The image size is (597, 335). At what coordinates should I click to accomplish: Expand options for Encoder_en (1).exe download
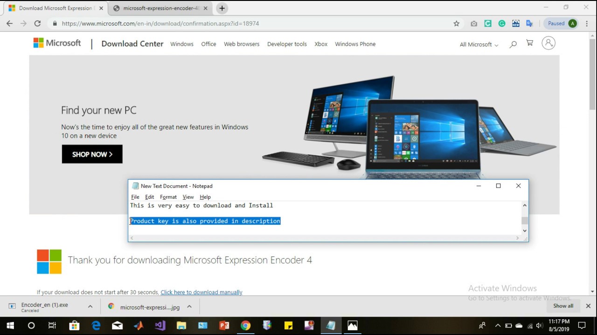click(90, 307)
